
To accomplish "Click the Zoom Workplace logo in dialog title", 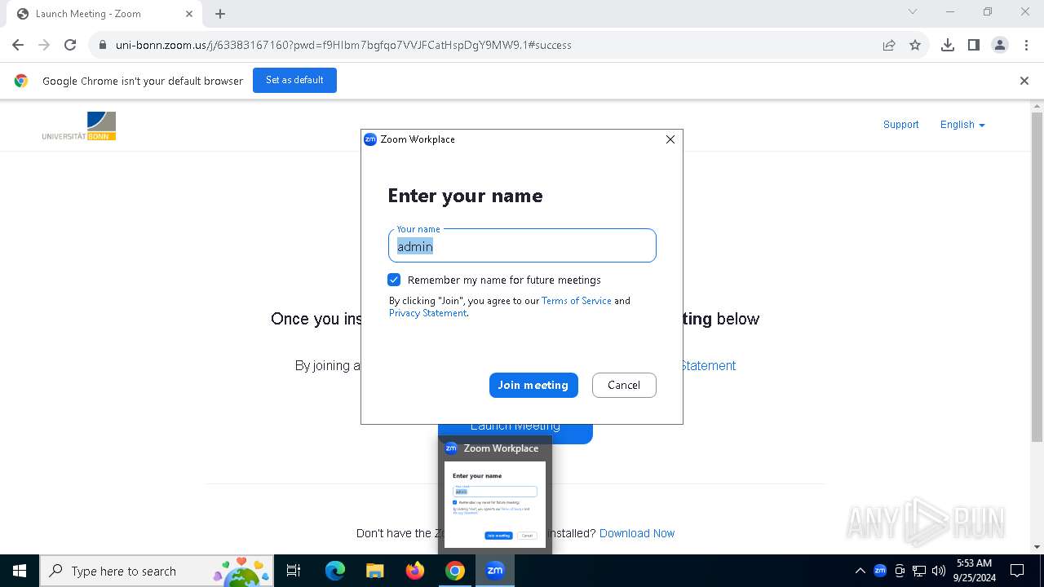I will pyautogui.click(x=370, y=139).
